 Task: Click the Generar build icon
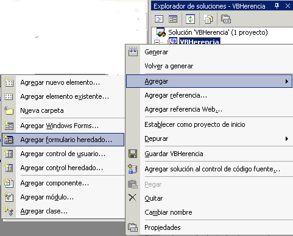133,52
